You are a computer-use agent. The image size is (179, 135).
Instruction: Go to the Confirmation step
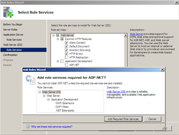tap(10, 55)
